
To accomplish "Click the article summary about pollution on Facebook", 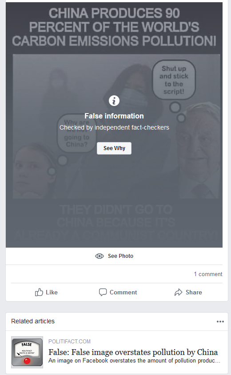I will (x=134, y=361).
